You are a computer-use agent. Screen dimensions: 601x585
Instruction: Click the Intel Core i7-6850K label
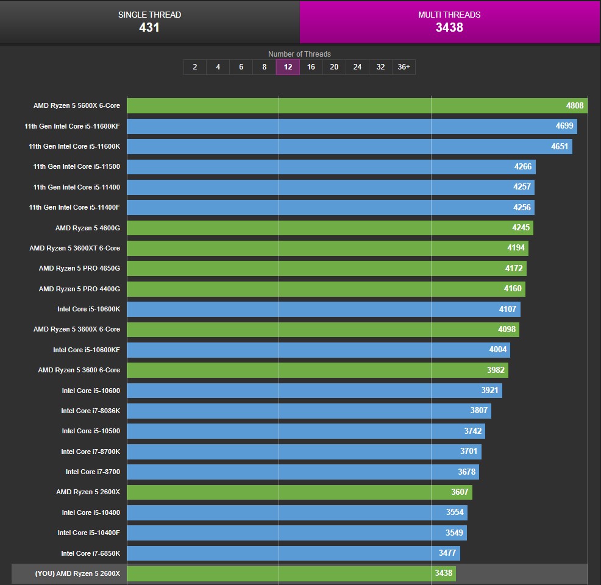click(x=90, y=553)
